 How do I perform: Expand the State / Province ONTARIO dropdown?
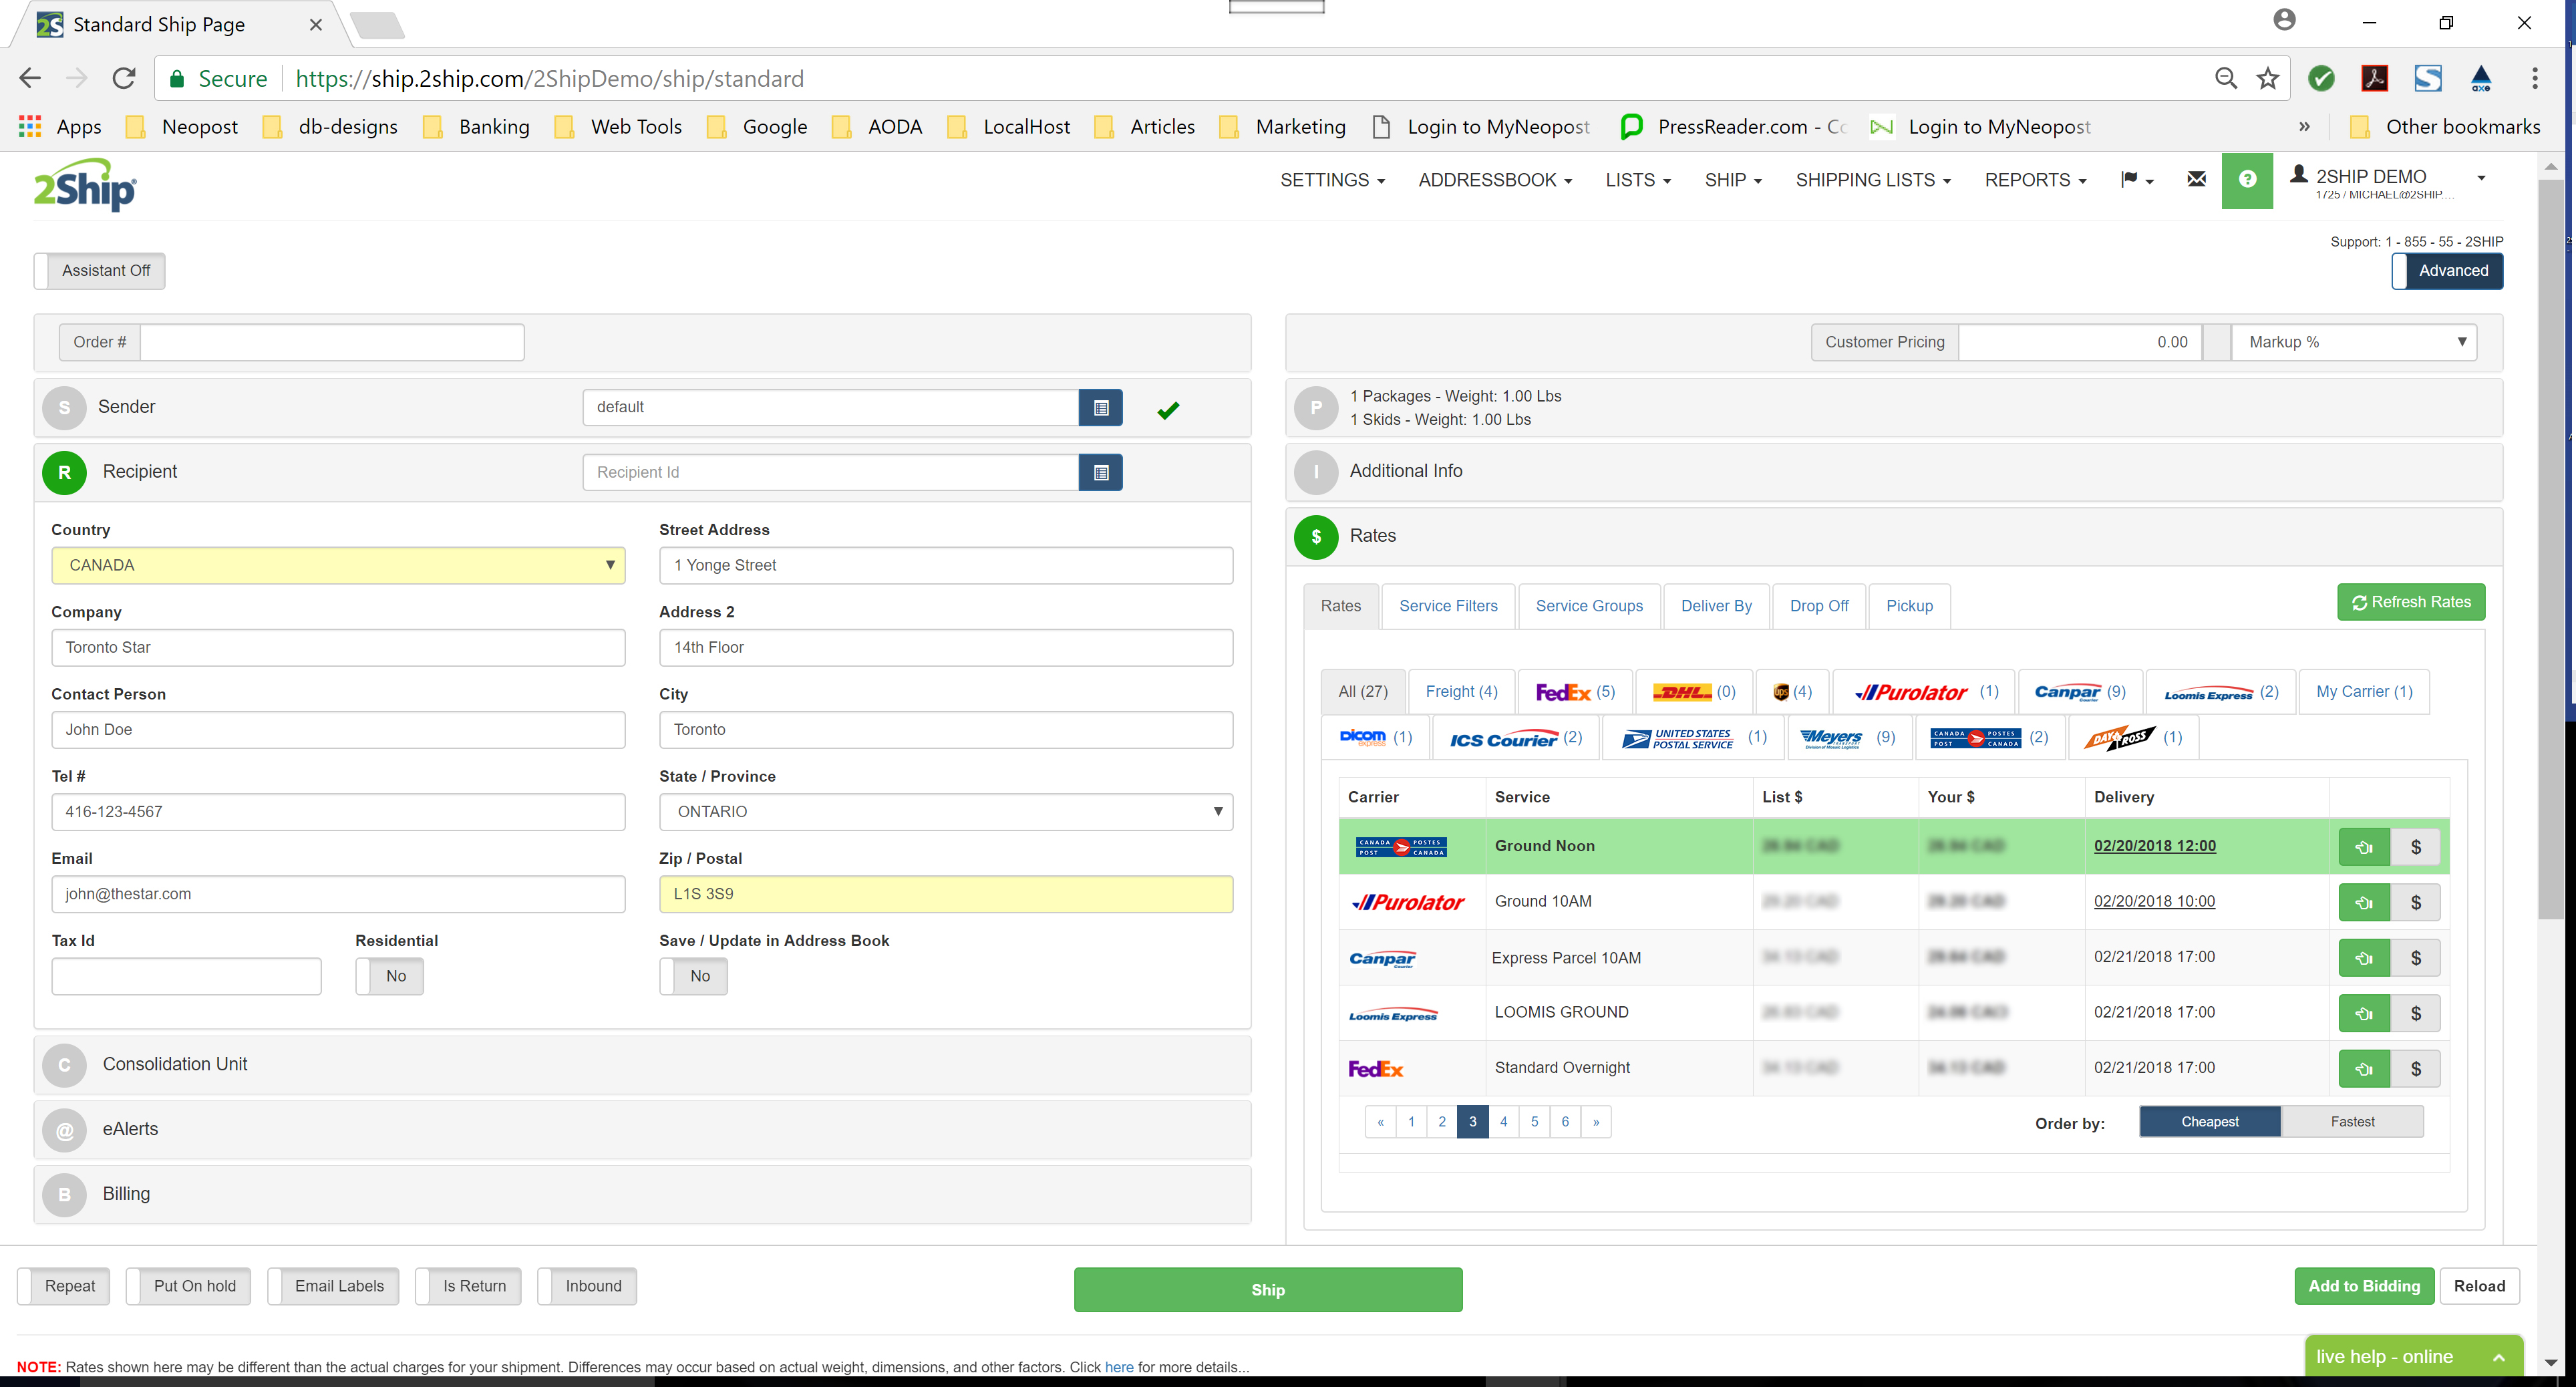point(945,812)
